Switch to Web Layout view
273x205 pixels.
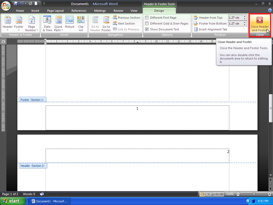[212, 194]
